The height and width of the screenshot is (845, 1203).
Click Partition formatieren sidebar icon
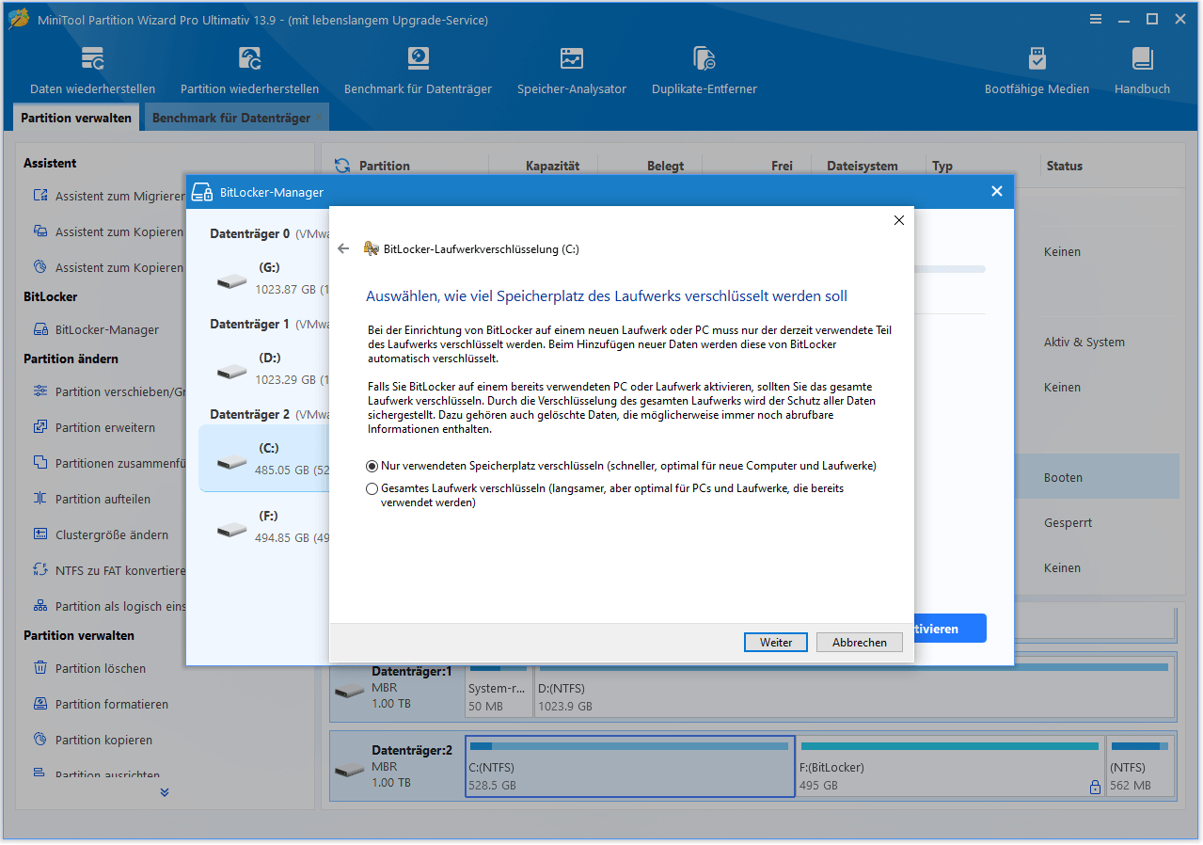40,704
